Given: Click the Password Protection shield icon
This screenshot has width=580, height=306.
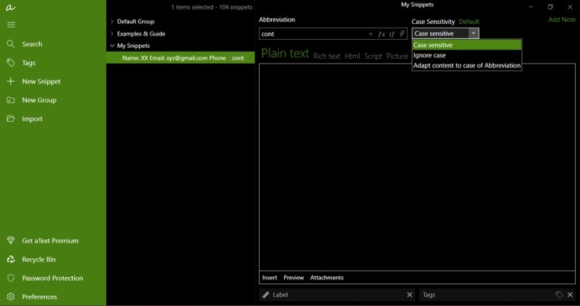Looking at the screenshot, I should point(11,278).
